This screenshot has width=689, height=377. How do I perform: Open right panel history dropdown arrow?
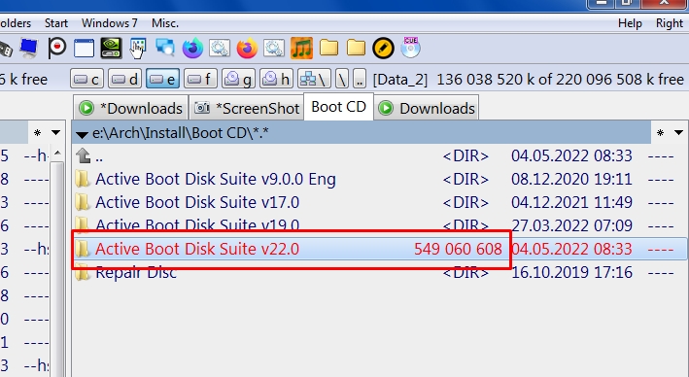[x=678, y=132]
